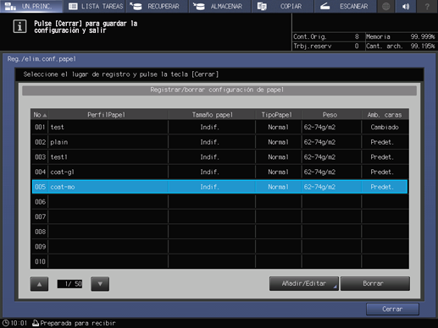
Task: Go to previous page with up arrow
Action: pyautogui.click(x=39, y=284)
